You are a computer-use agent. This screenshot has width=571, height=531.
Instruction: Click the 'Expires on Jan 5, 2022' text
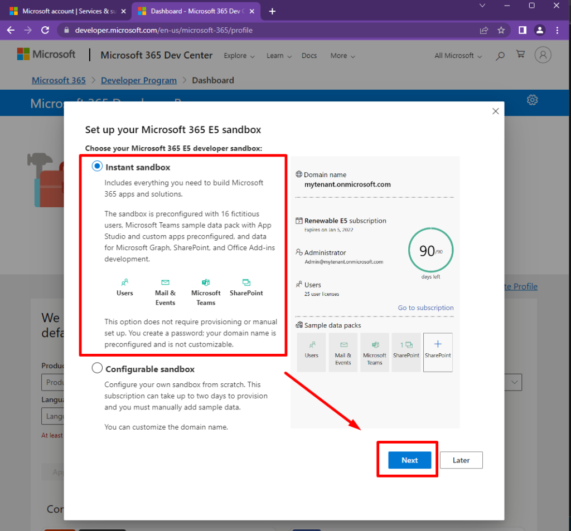328,230
